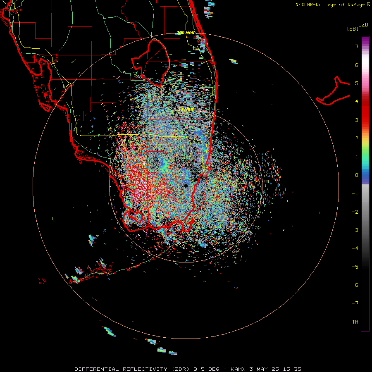
Task: Click the purple top of the colorbar
Action: pos(365,41)
